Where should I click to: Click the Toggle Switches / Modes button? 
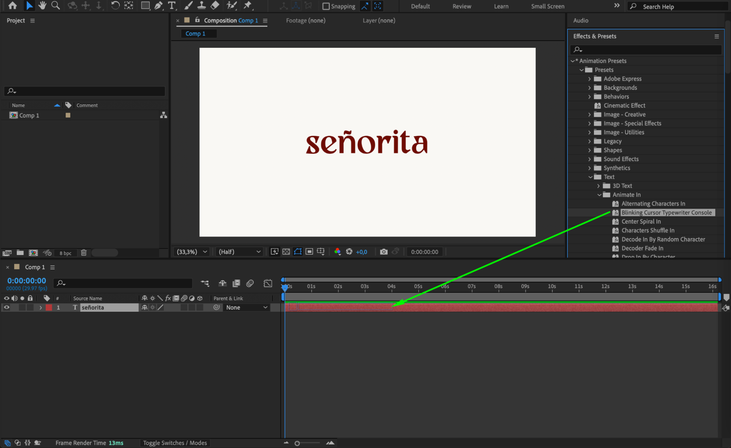pos(175,443)
